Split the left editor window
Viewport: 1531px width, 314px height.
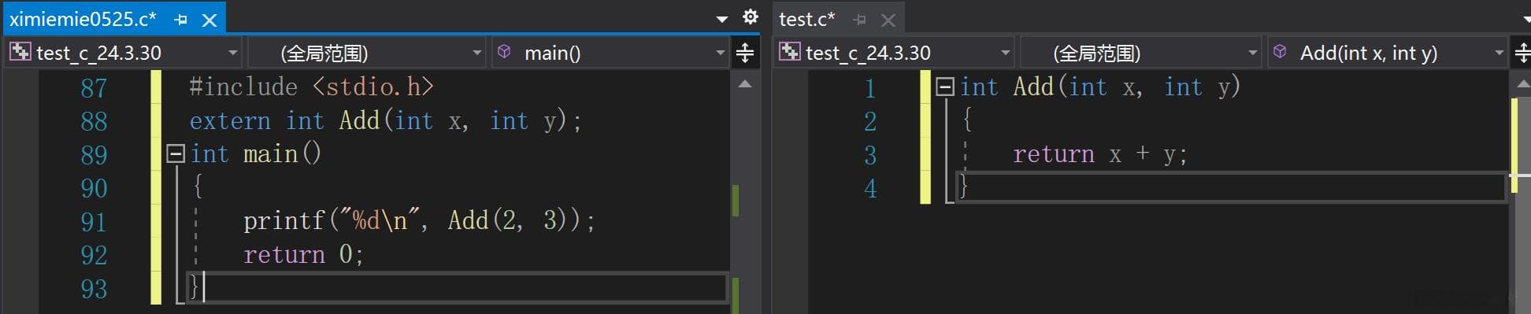744,53
